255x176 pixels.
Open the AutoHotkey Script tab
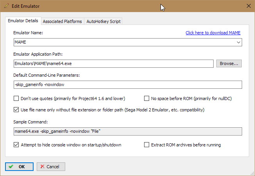103,21
